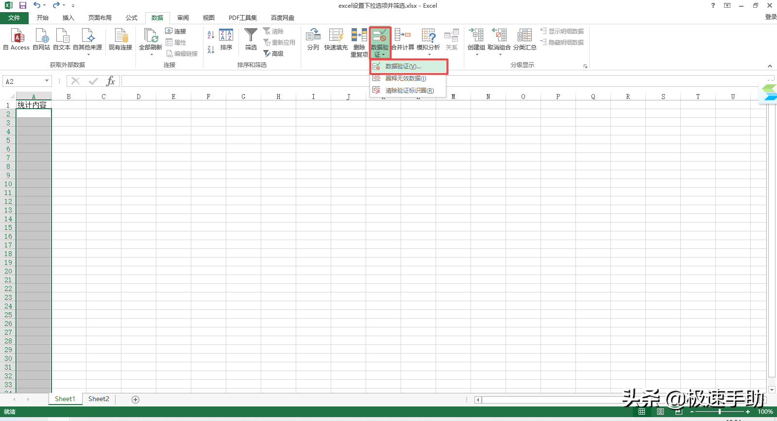The width and height of the screenshot is (777, 421).
Task: Click the Save icon in quick access toolbar
Action: pos(23,5)
